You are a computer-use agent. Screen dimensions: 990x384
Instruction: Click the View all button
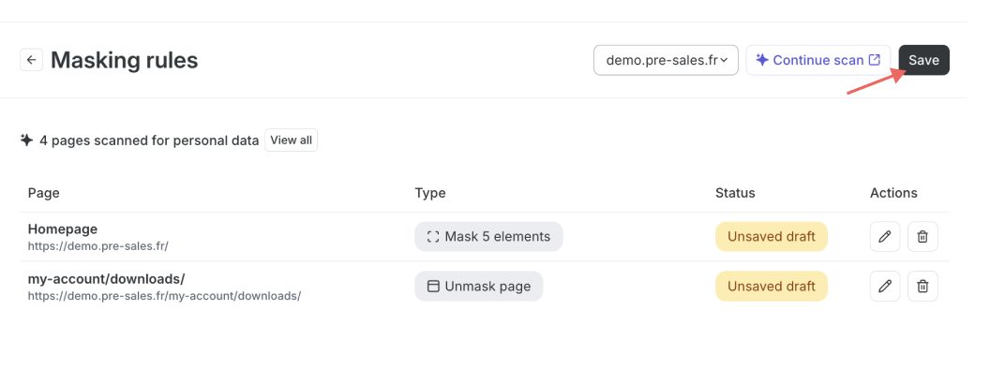pos(291,140)
